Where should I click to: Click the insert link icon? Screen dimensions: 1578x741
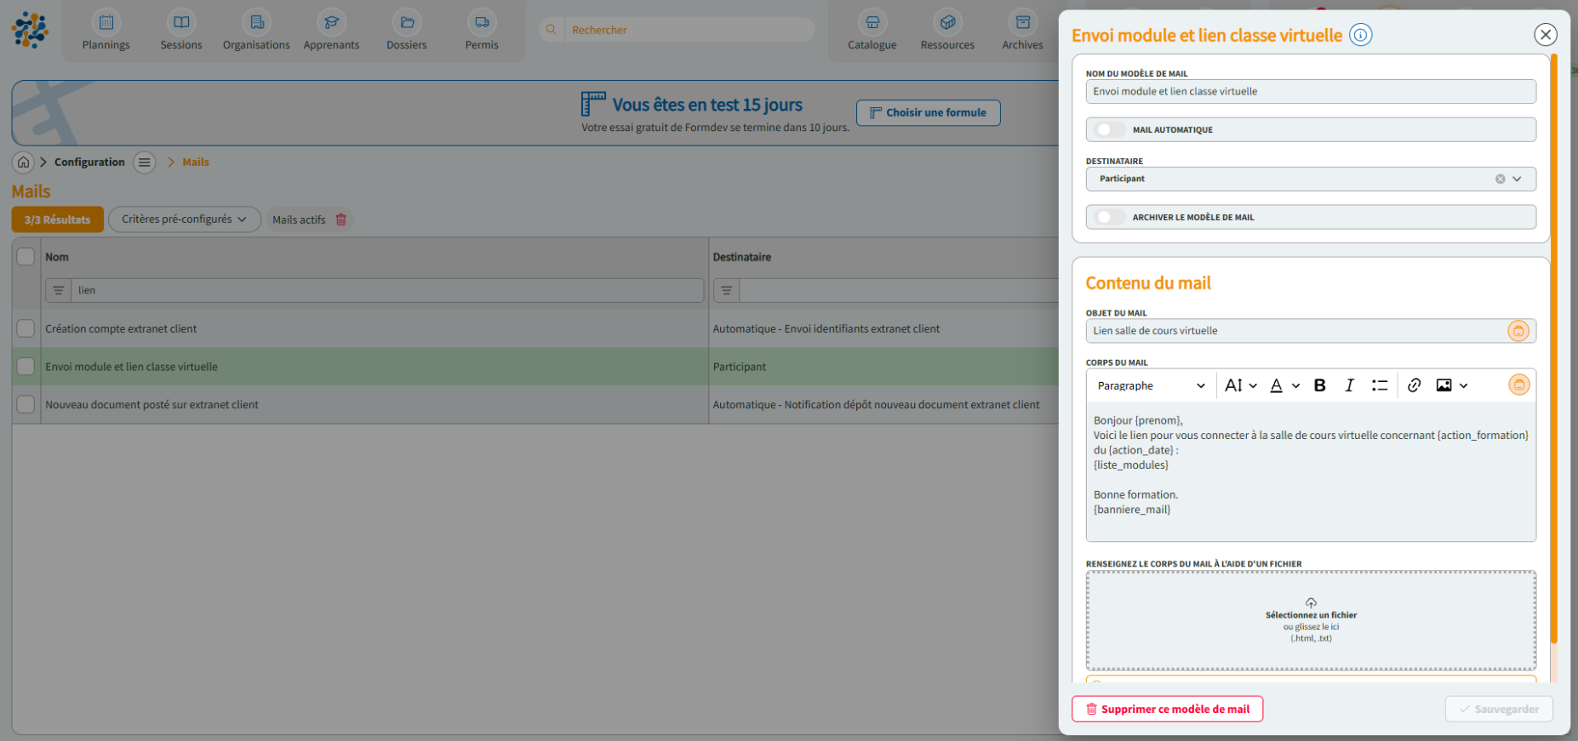1414,385
